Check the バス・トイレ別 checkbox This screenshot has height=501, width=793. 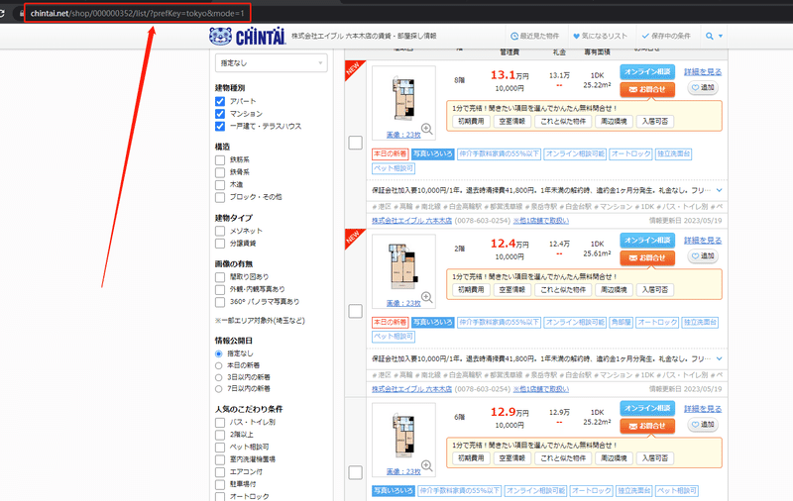(x=220, y=422)
